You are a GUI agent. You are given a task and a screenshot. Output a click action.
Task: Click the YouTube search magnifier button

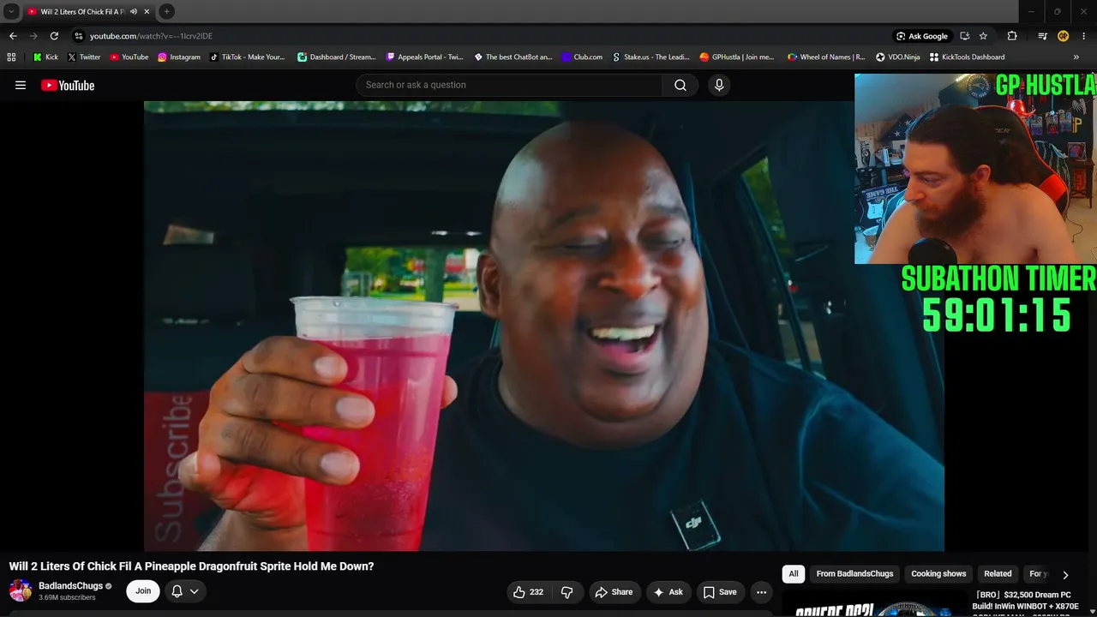tap(680, 85)
